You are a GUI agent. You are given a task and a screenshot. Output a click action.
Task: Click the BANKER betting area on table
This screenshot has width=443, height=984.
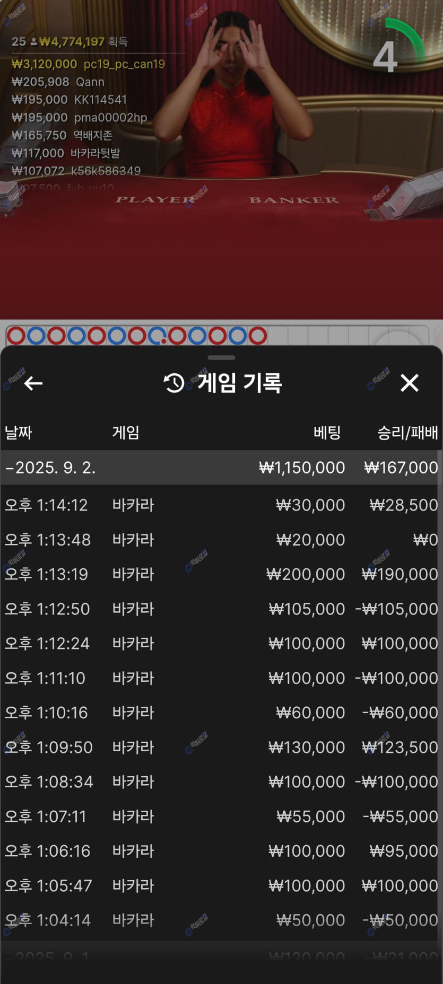(293, 200)
